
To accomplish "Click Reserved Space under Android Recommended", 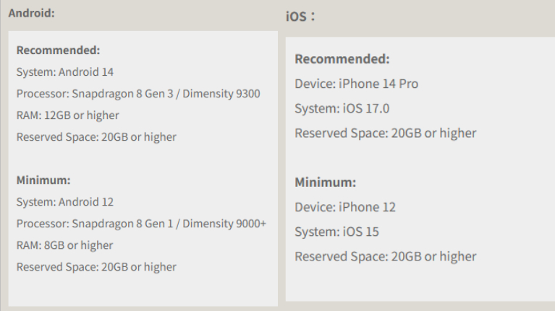I will 96,137.
